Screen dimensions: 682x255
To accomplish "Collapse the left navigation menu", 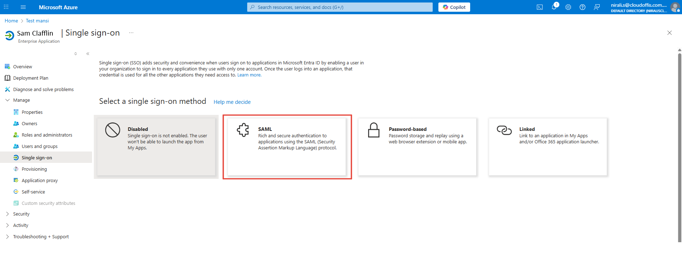I will point(88,54).
